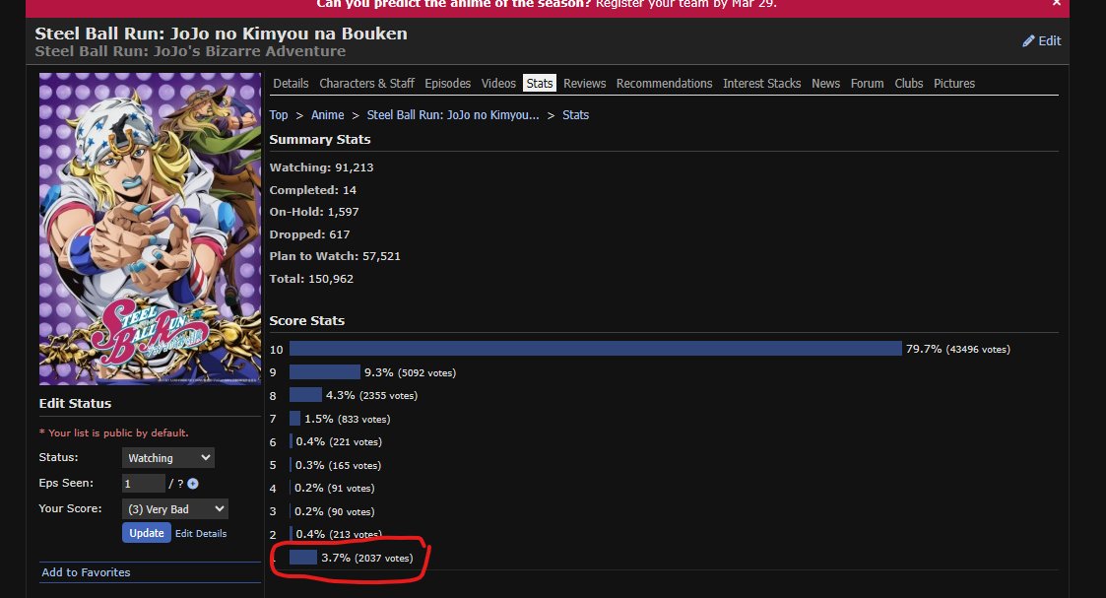Image resolution: width=1106 pixels, height=598 pixels.
Task: Open the Status dropdown showing Watching
Action: (167, 458)
